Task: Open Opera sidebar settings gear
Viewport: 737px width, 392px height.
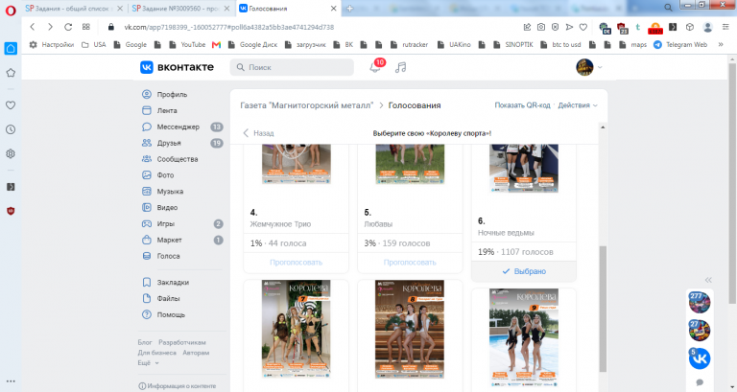Action: 11,153
